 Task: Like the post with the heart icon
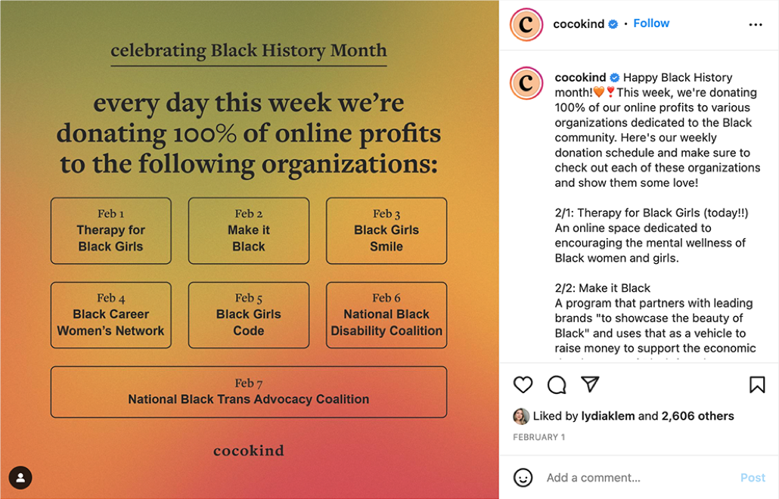[523, 385]
